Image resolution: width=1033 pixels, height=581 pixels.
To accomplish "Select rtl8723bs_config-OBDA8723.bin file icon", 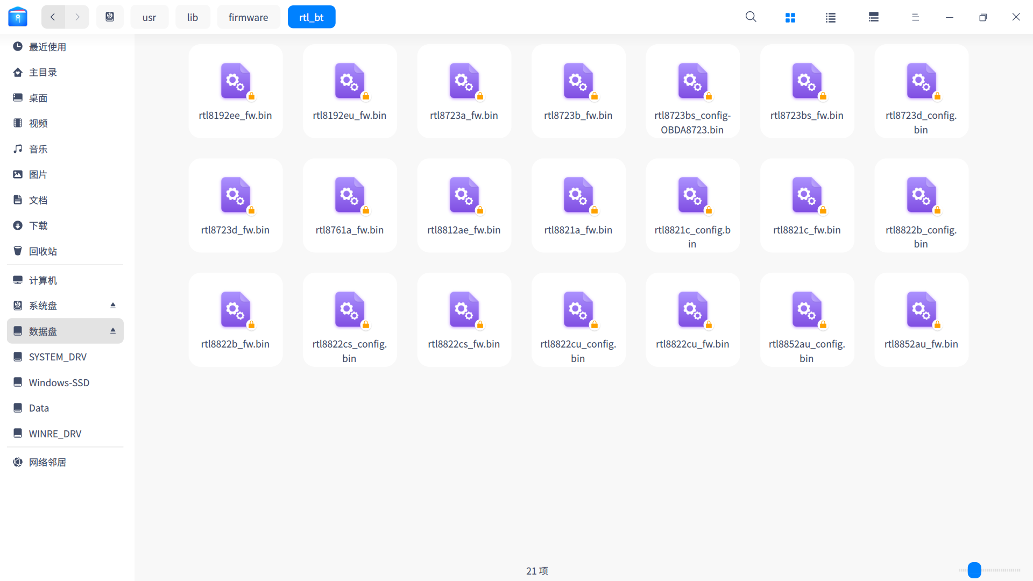I will 692,82.
